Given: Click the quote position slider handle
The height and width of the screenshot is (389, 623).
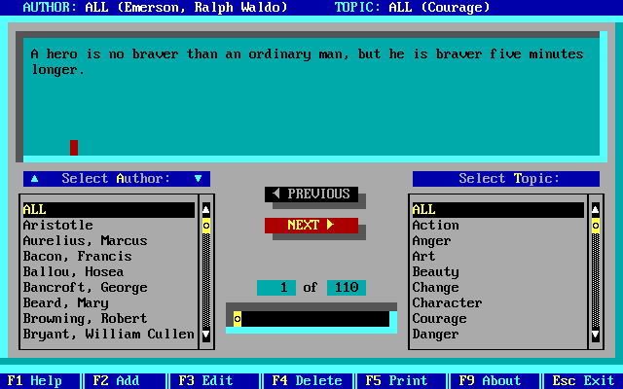Looking at the screenshot, I should (238, 319).
